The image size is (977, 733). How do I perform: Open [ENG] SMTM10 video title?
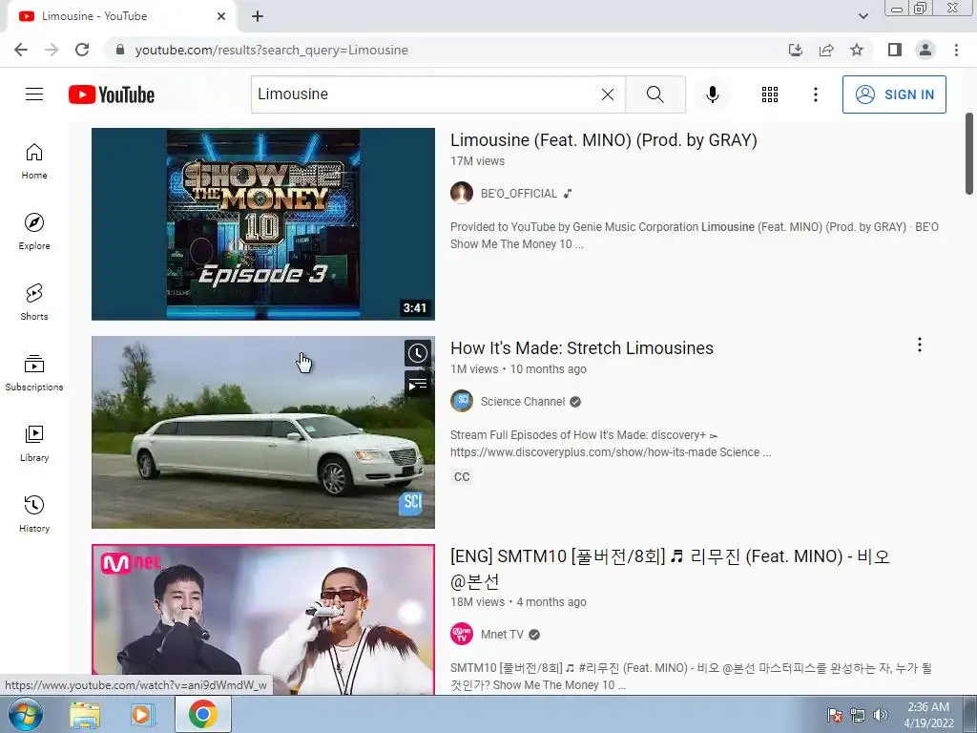coord(670,569)
